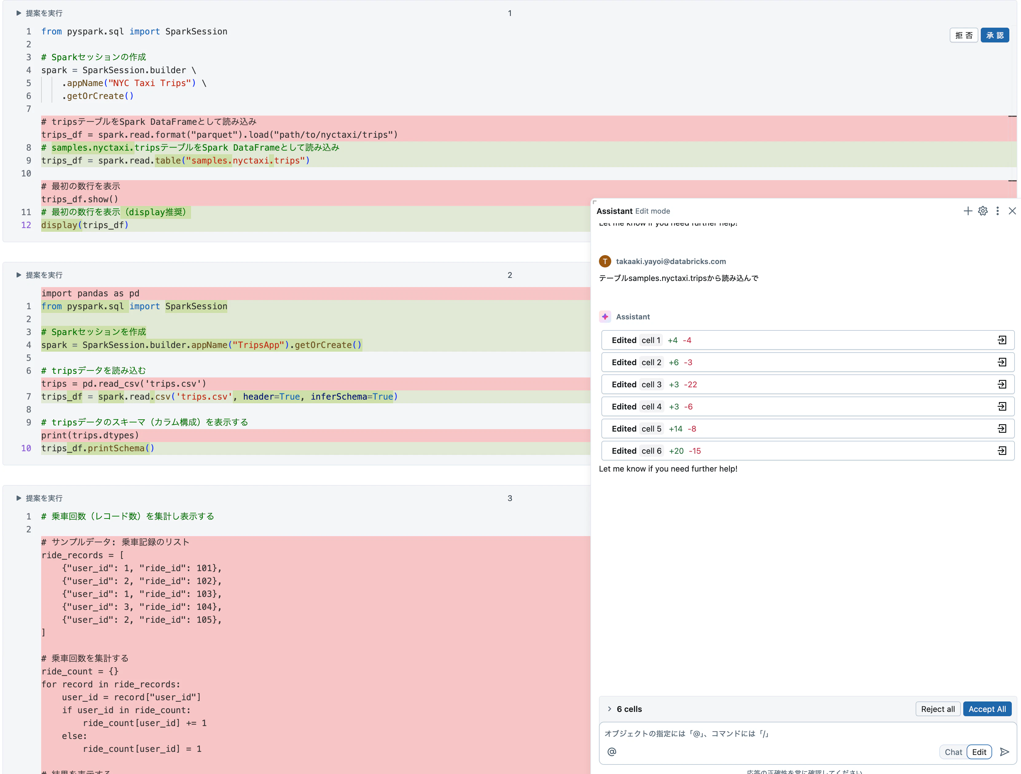Screen dimensions: 1021x774
Task: Jump to the edited cell 5 diff
Action: [1002, 429]
